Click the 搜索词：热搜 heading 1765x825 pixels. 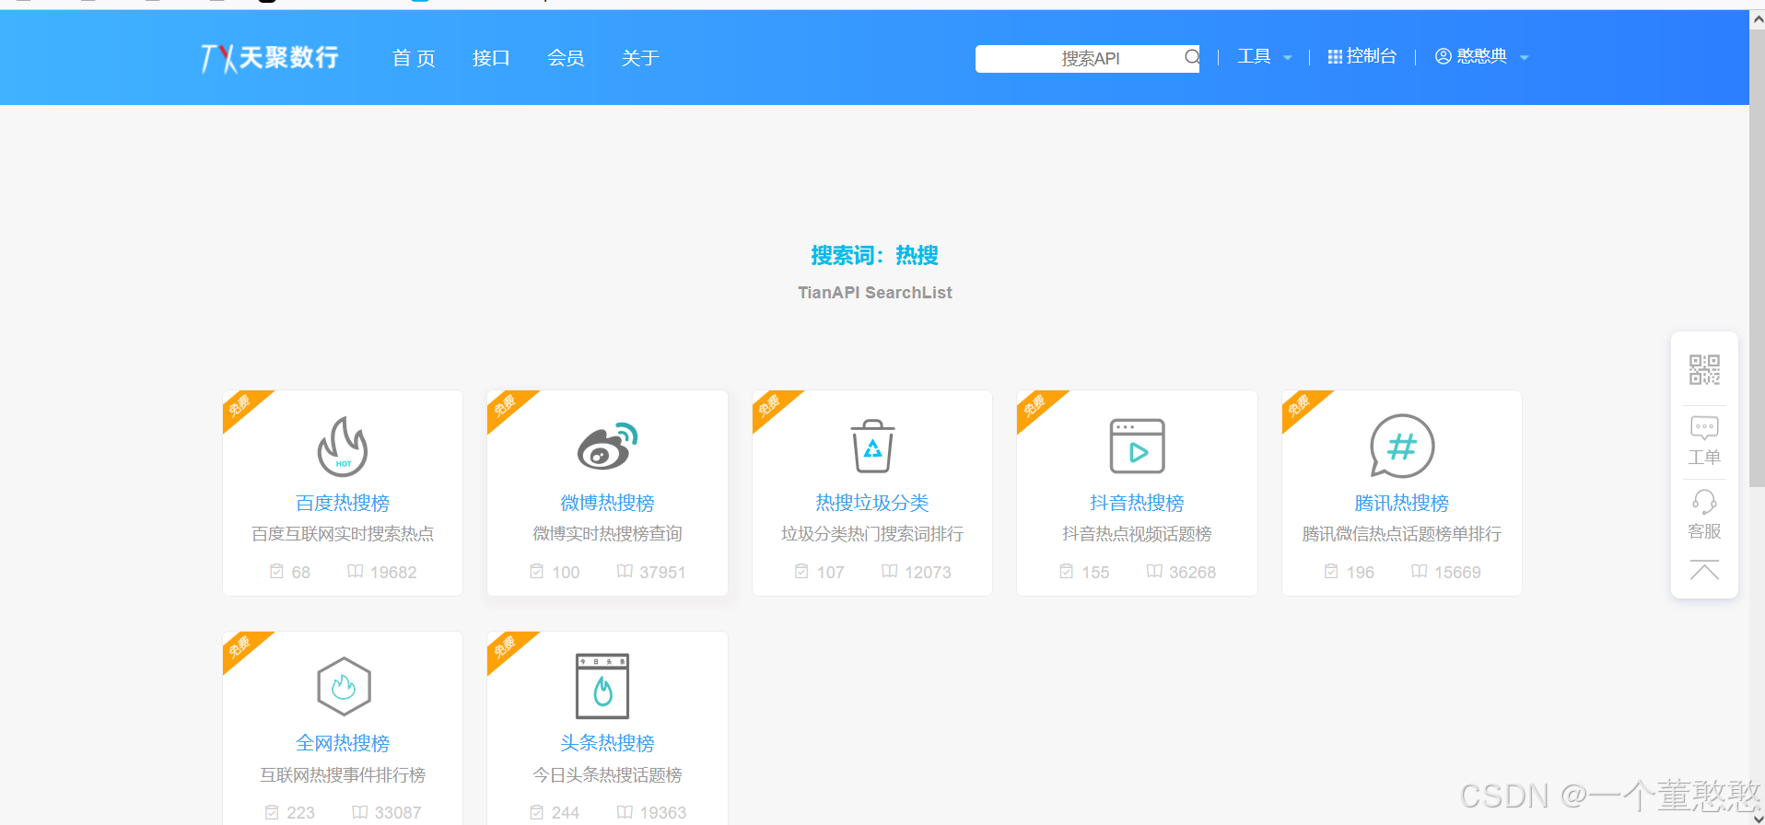pyautogui.click(x=874, y=255)
